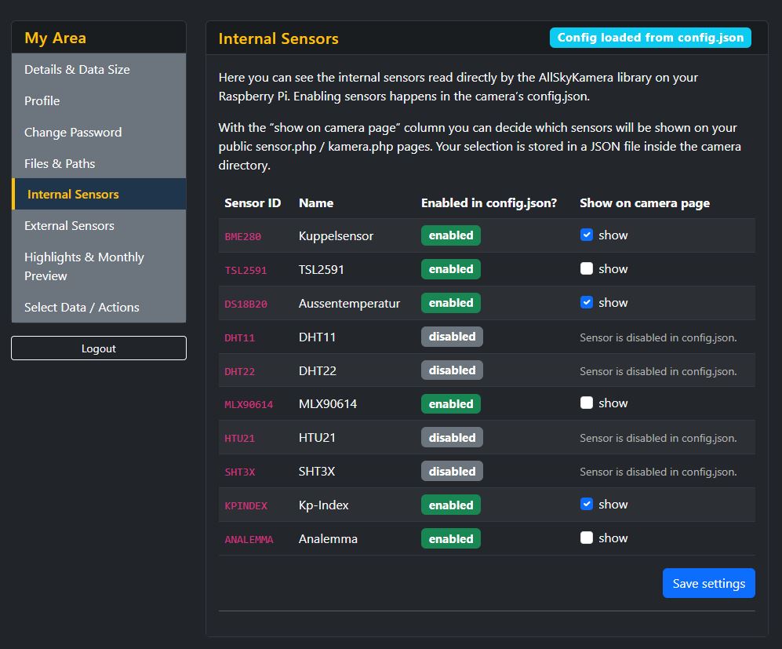Check show for the MLX90614 sensor

click(x=587, y=403)
